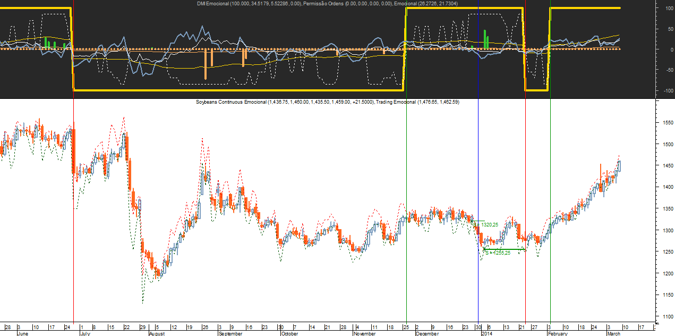Click the March label on time axis

pyautogui.click(x=614, y=334)
